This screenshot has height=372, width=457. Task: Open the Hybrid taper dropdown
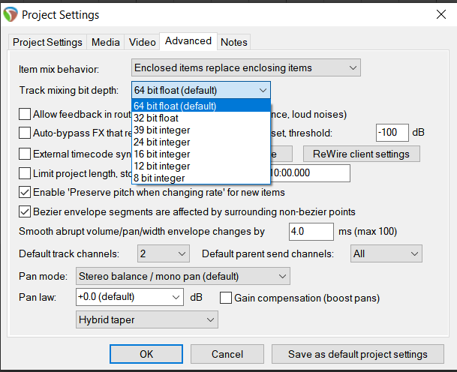click(x=147, y=320)
